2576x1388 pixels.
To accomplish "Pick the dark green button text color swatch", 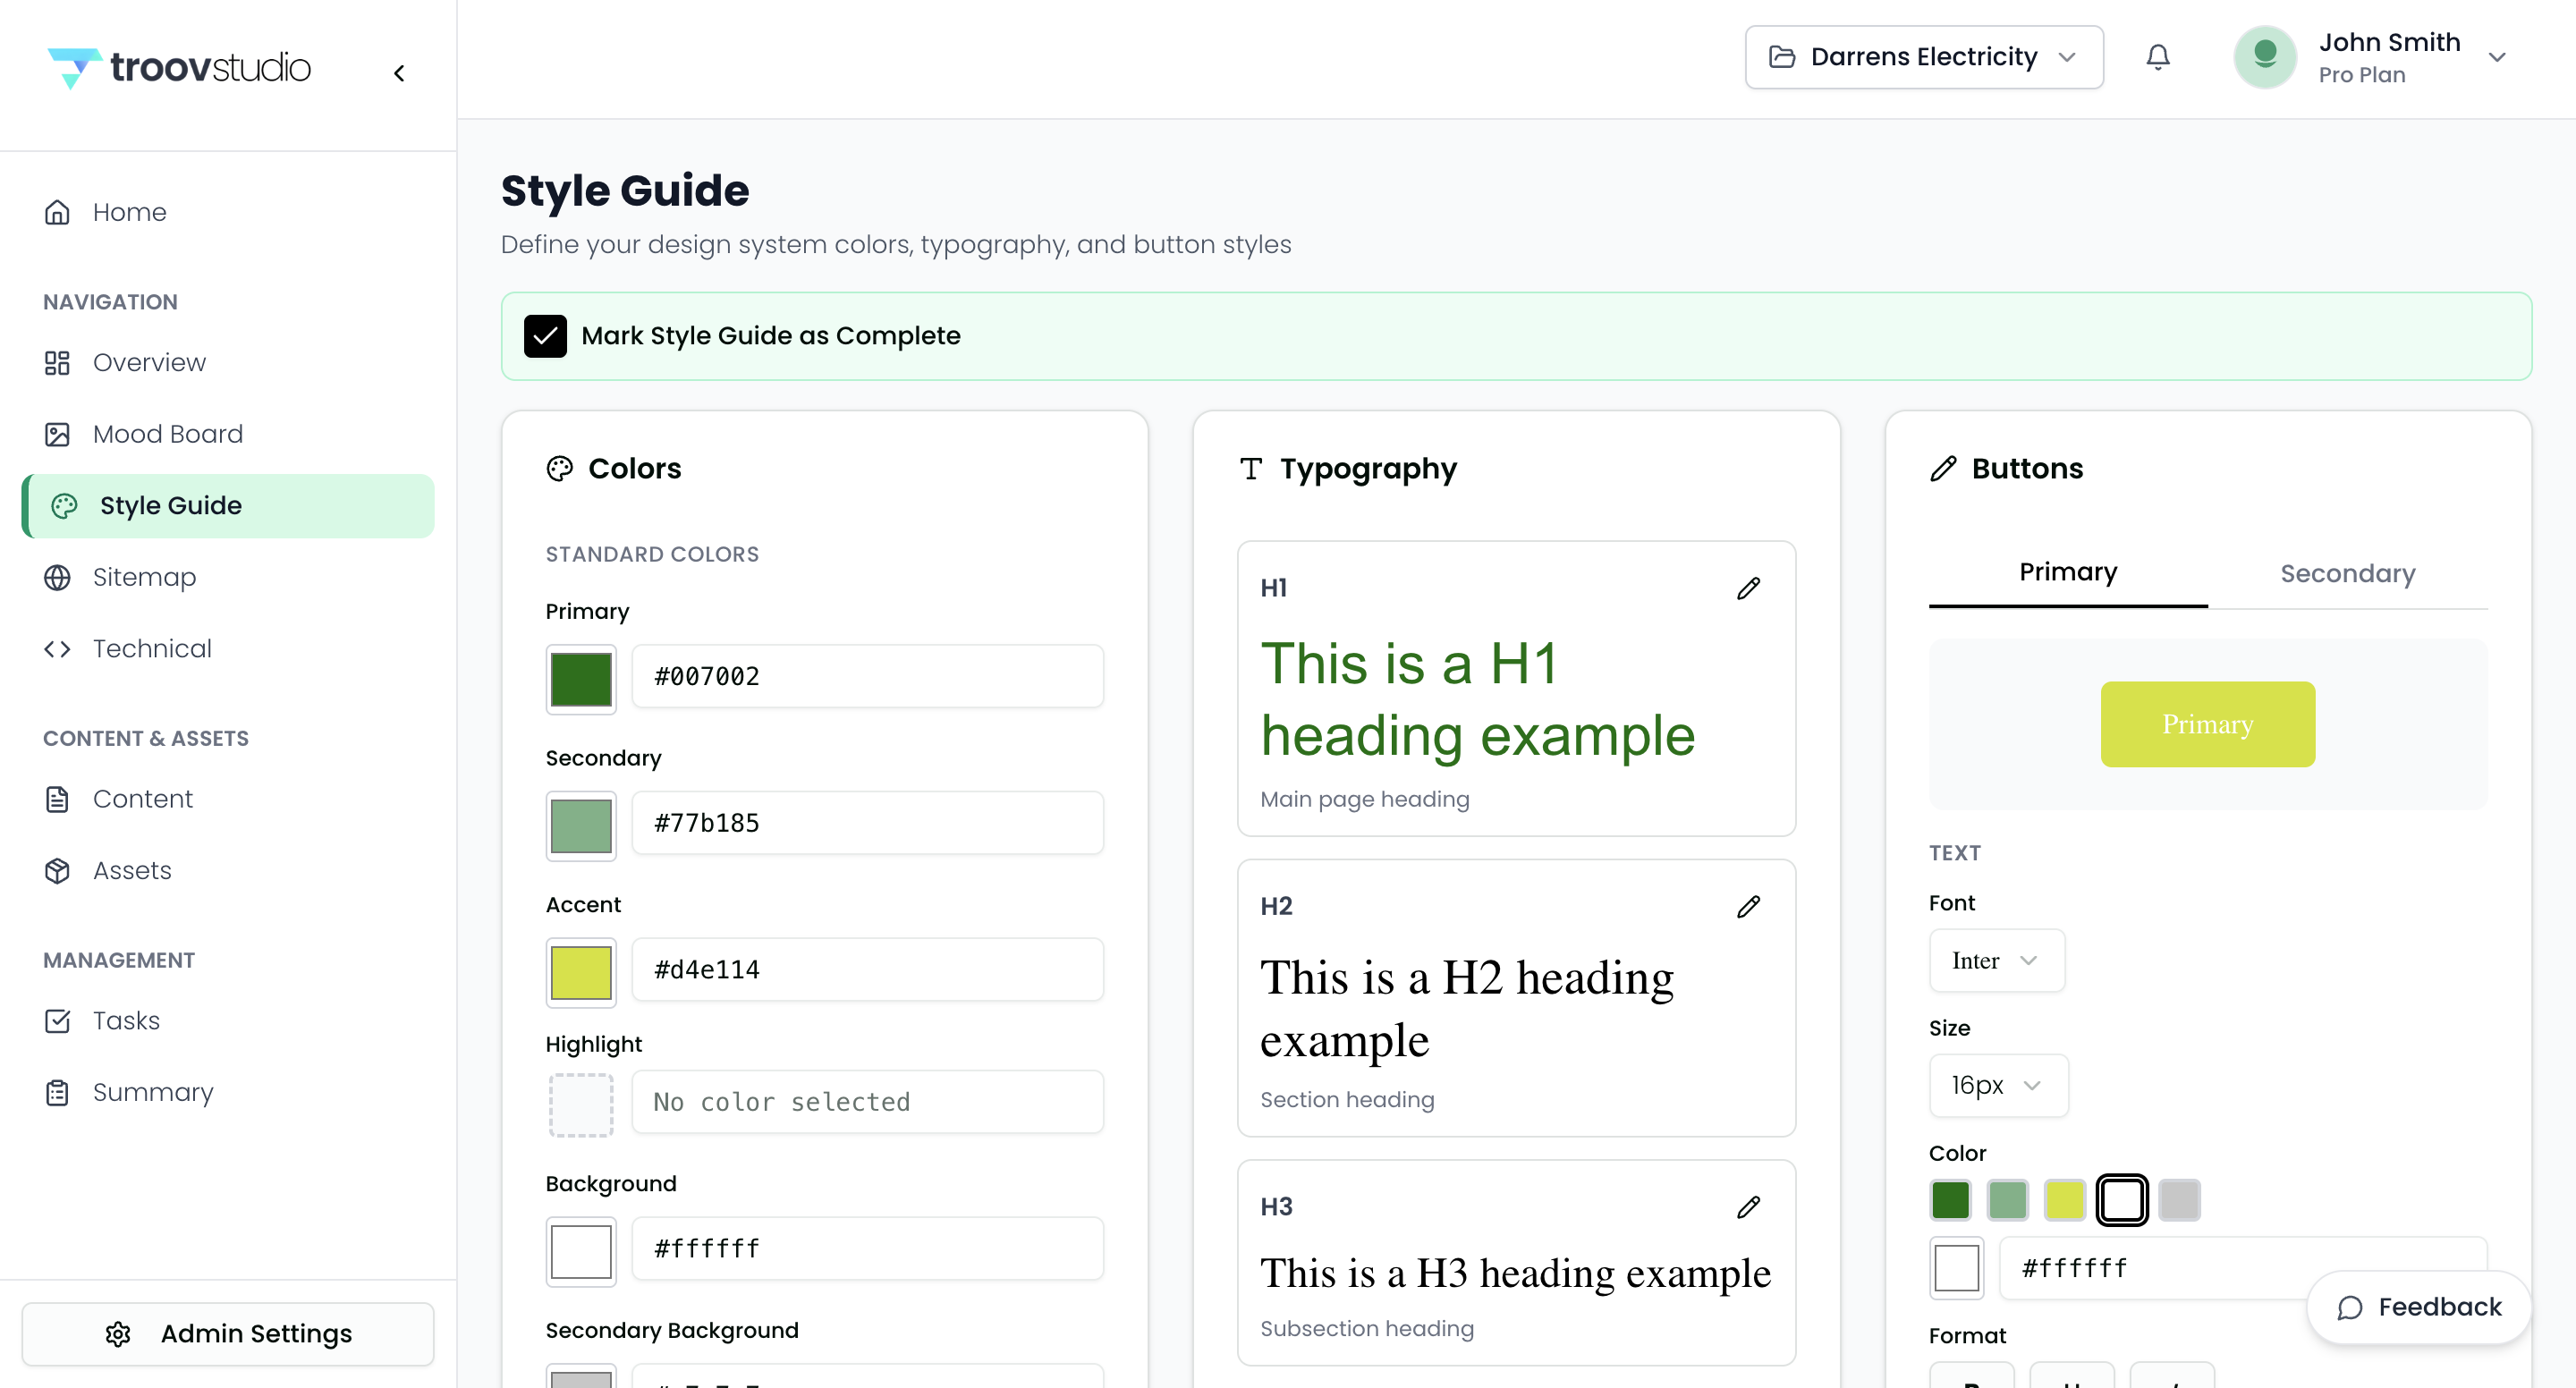I will [x=1949, y=1199].
